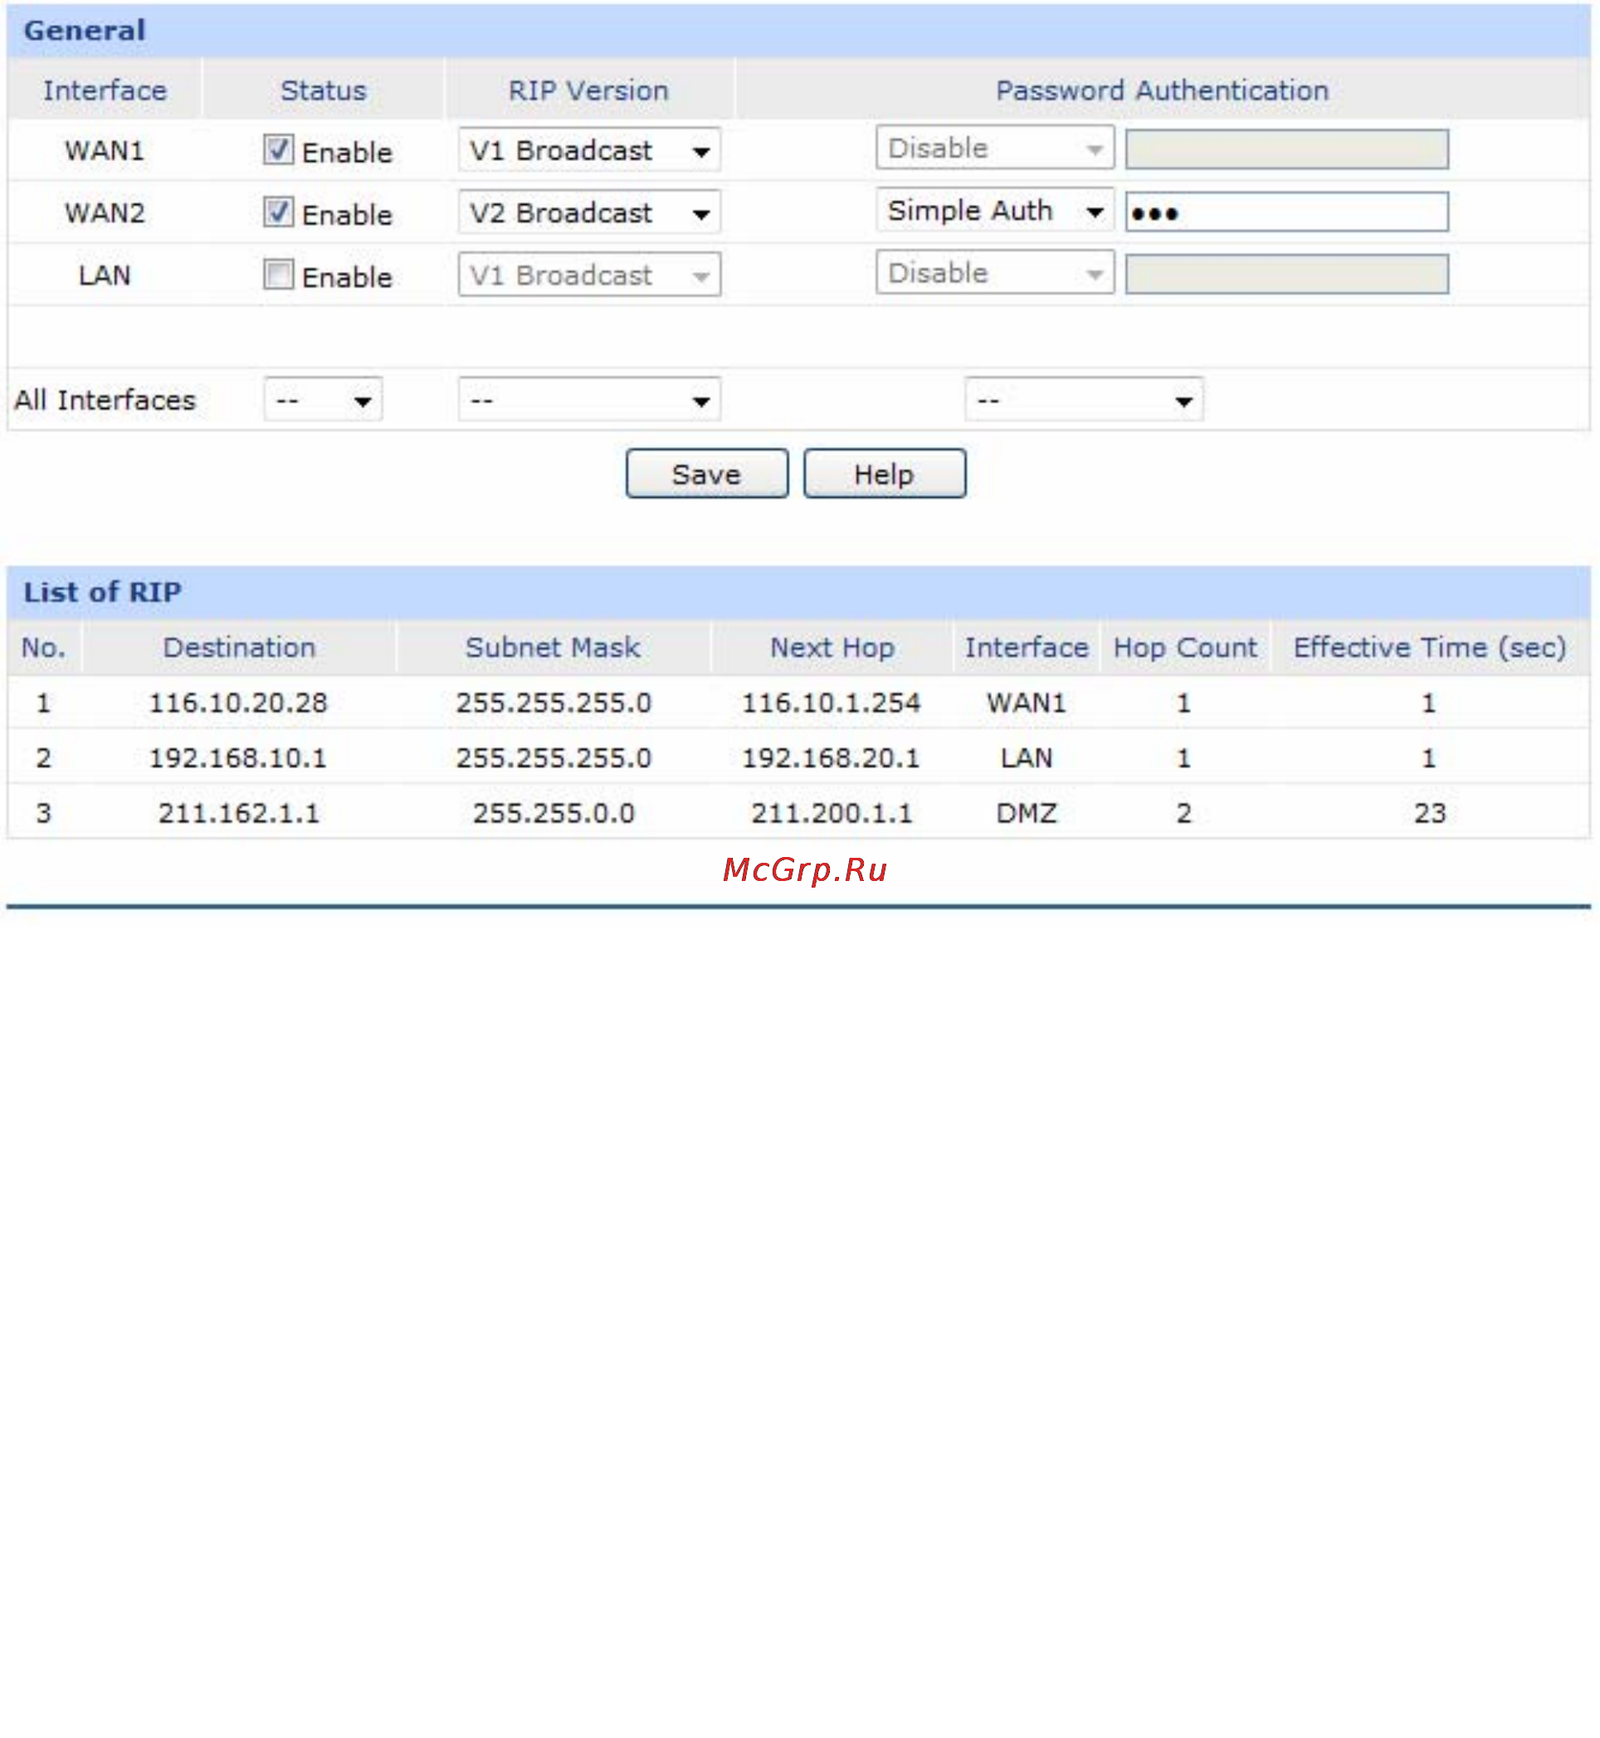The height and width of the screenshot is (1738, 1600).
Task: Open All Interfaces RIP version dropdown
Action: tap(589, 400)
